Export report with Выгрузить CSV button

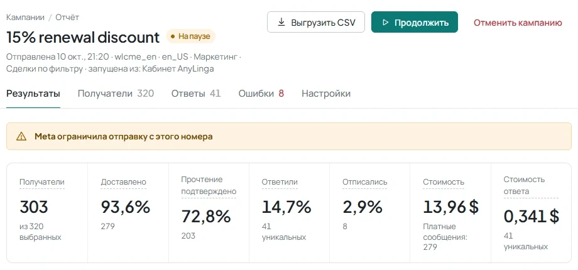[316, 22]
